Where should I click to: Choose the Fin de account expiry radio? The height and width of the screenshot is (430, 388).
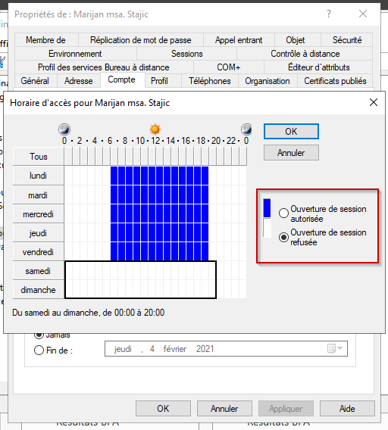[39, 351]
